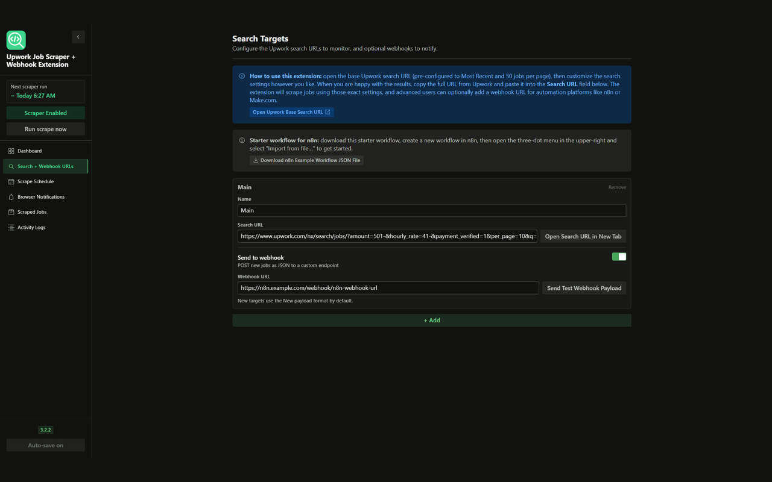The width and height of the screenshot is (772, 482).
Task: Click the Next scraper run time 'Today 6:27 AM'
Action: click(33, 96)
